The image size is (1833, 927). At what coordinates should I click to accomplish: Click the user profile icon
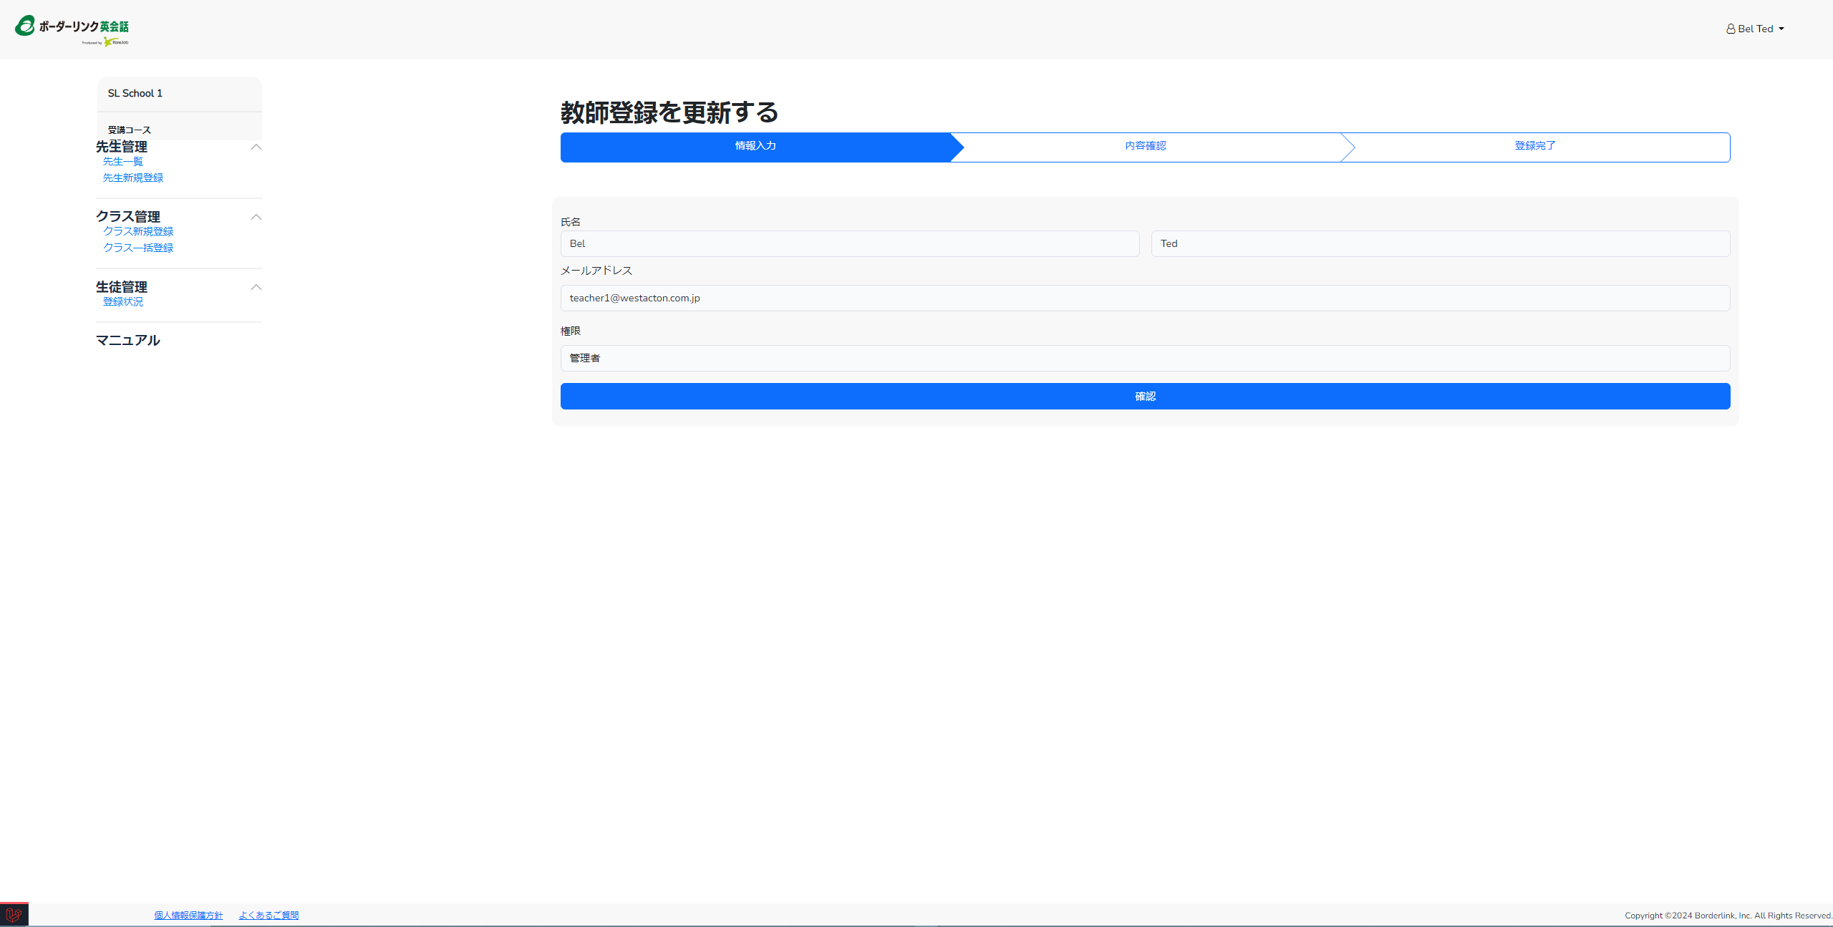[1730, 29]
